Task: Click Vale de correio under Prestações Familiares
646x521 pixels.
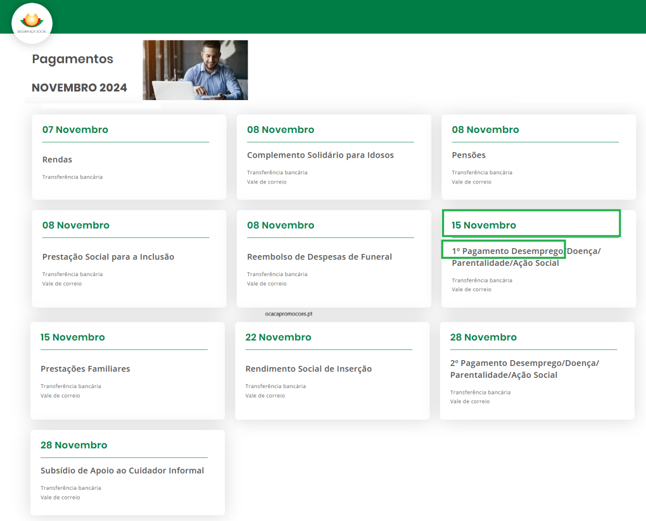Action: click(x=60, y=396)
